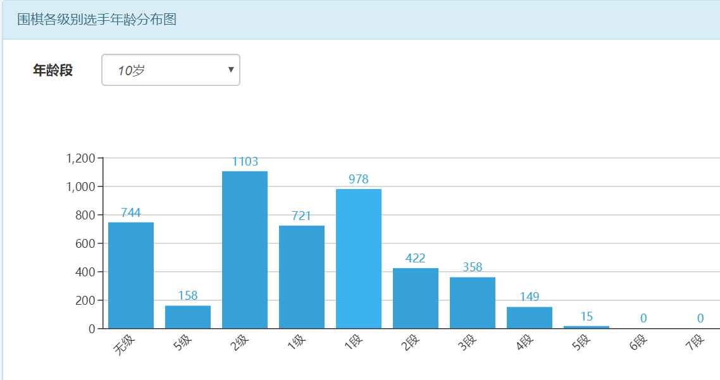720x380 pixels.
Task: Select the 3段 bar
Action: point(473,302)
